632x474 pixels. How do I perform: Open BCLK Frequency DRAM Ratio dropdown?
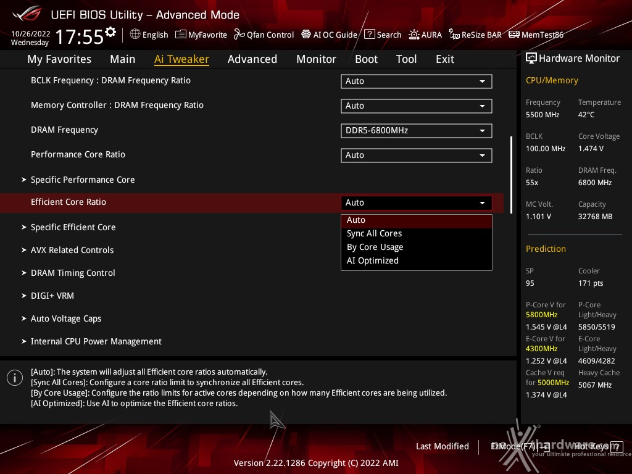click(417, 81)
